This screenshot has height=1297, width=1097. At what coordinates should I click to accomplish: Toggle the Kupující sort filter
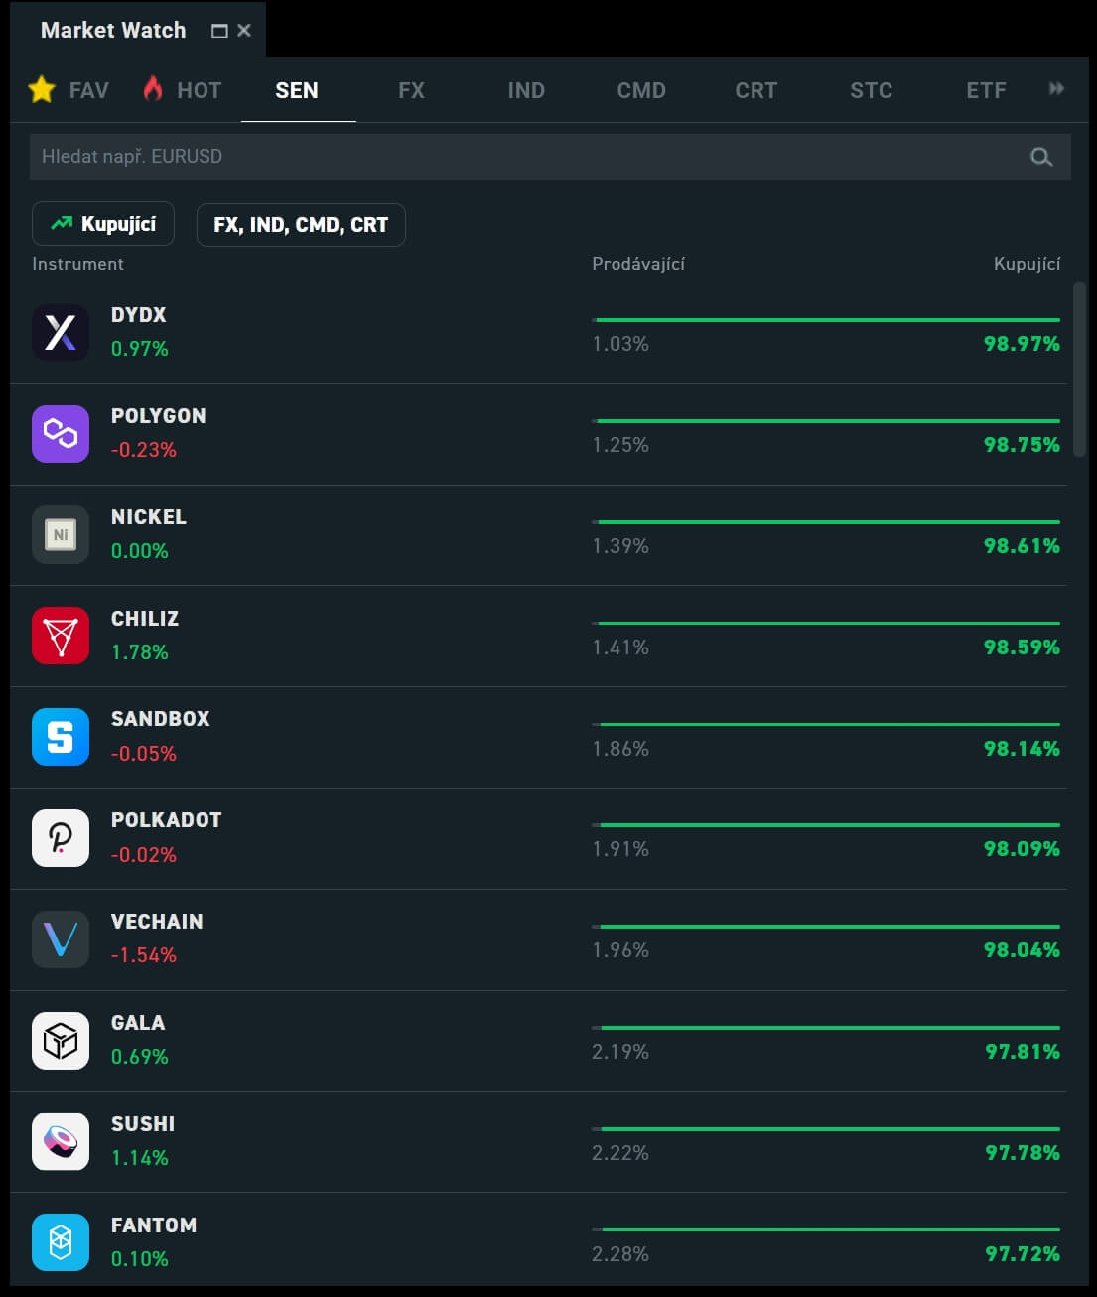pyautogui.click(x=103, y=224)
